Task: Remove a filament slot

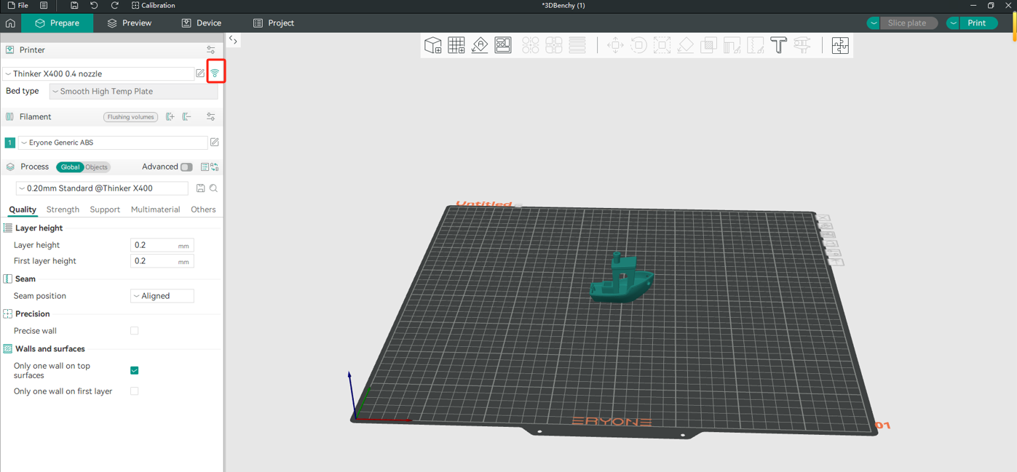Action: (187, 116)
